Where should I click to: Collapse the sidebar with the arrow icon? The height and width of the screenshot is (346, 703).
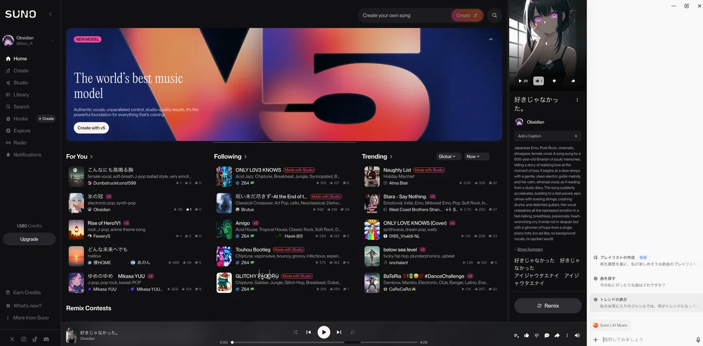[50, 14]
